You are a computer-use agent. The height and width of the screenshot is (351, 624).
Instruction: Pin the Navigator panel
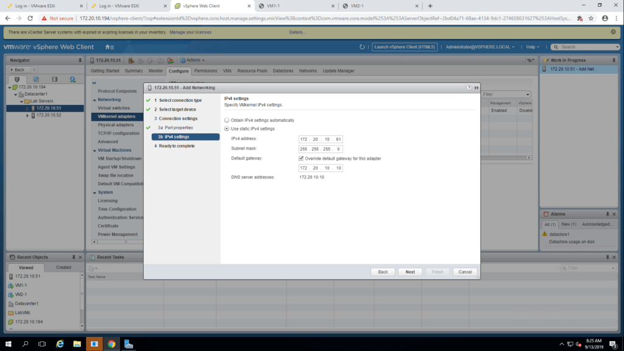pos(80,60)
